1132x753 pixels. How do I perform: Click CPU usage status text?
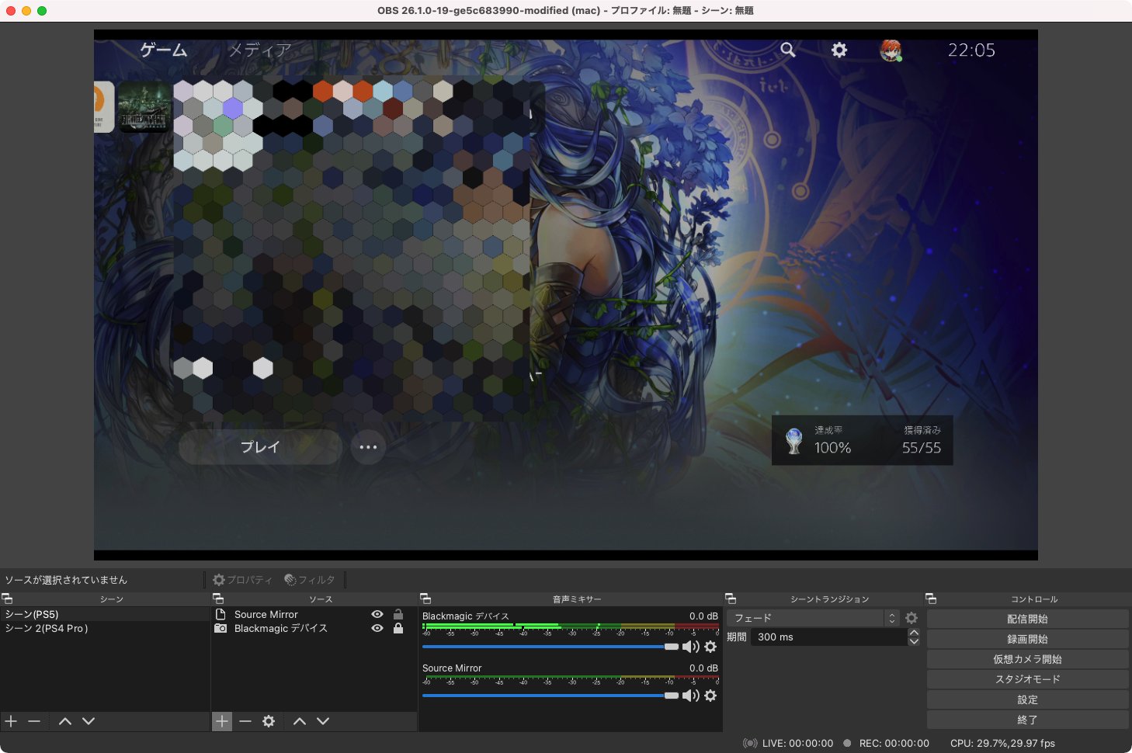click(1002, 743)
